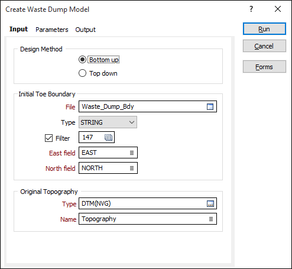
Task: Open the filter table icon beside 147
Action: (x=108, y=137)
